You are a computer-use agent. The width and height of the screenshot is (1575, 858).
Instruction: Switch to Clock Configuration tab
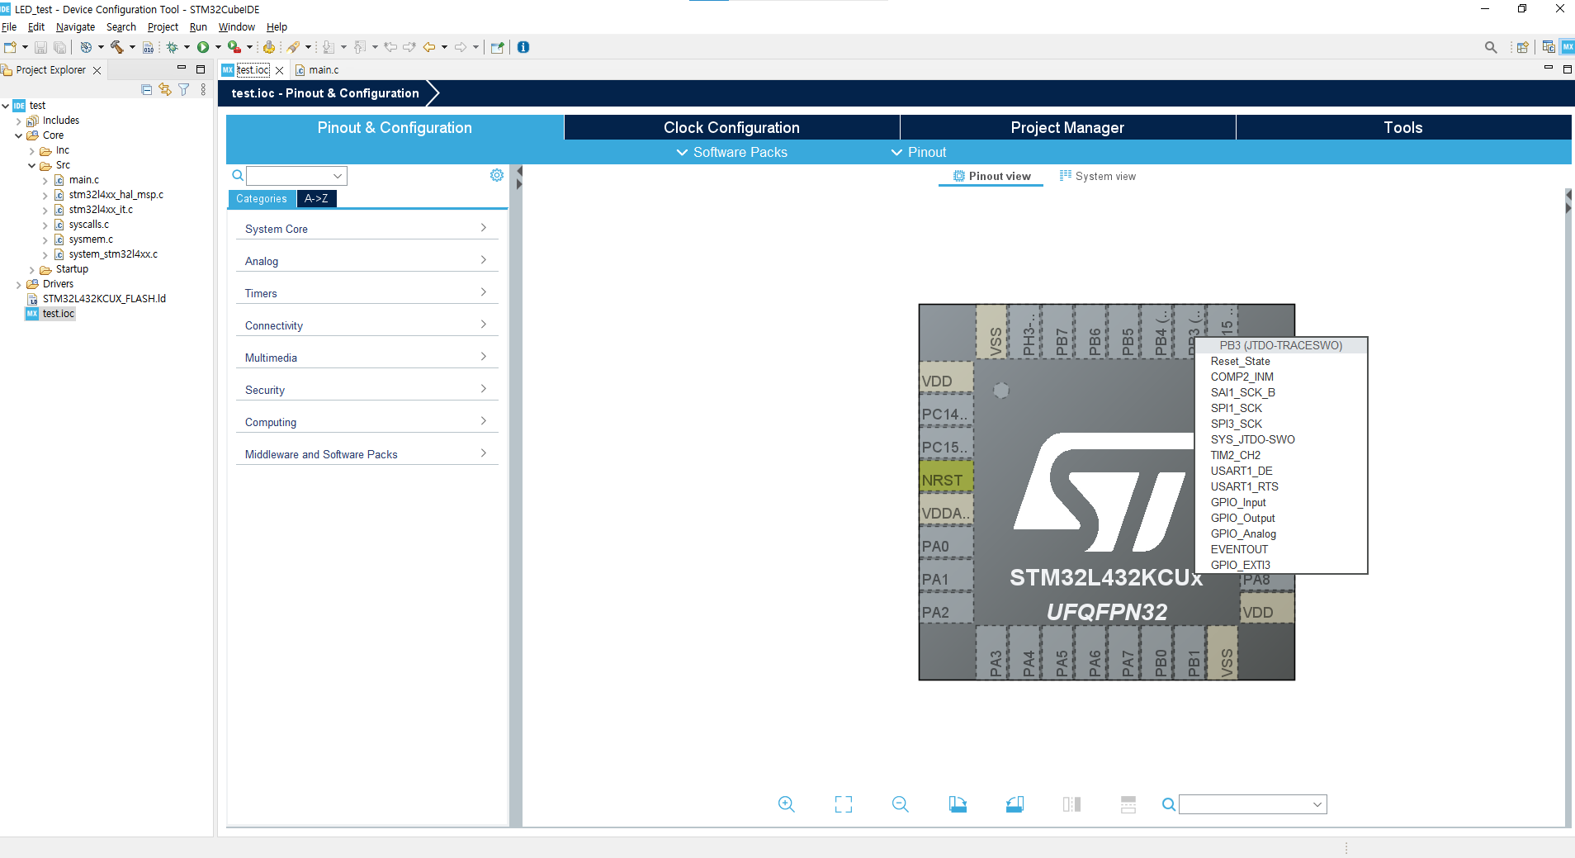pos(731,127)
